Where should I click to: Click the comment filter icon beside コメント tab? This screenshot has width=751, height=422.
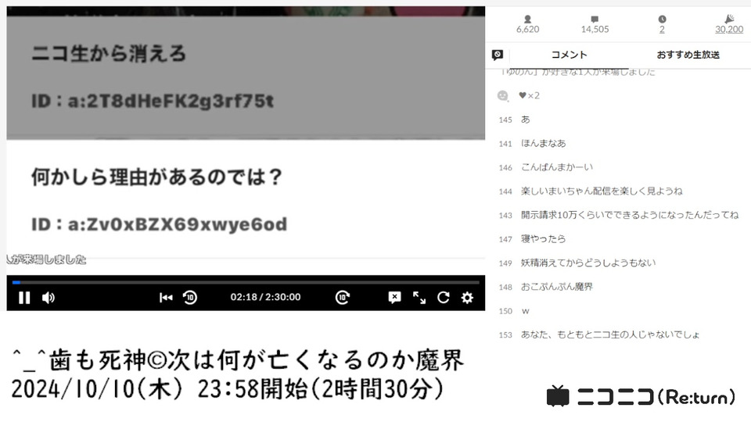pos(498,55)
